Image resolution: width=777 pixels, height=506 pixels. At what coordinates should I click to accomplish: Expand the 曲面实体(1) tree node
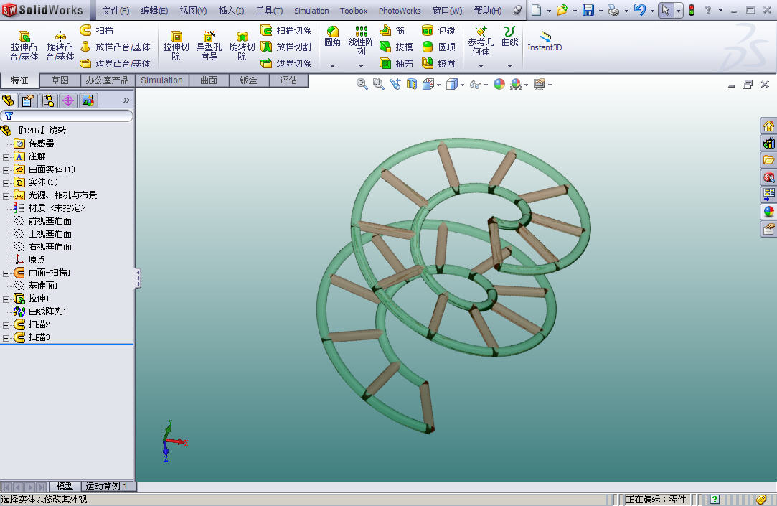click(x=6, y=170)
